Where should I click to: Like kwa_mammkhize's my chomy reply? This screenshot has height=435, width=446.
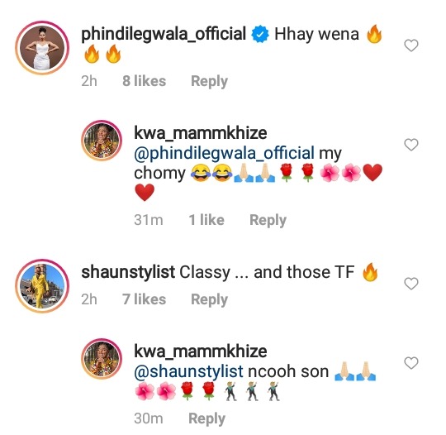click(x=411, y=145)
